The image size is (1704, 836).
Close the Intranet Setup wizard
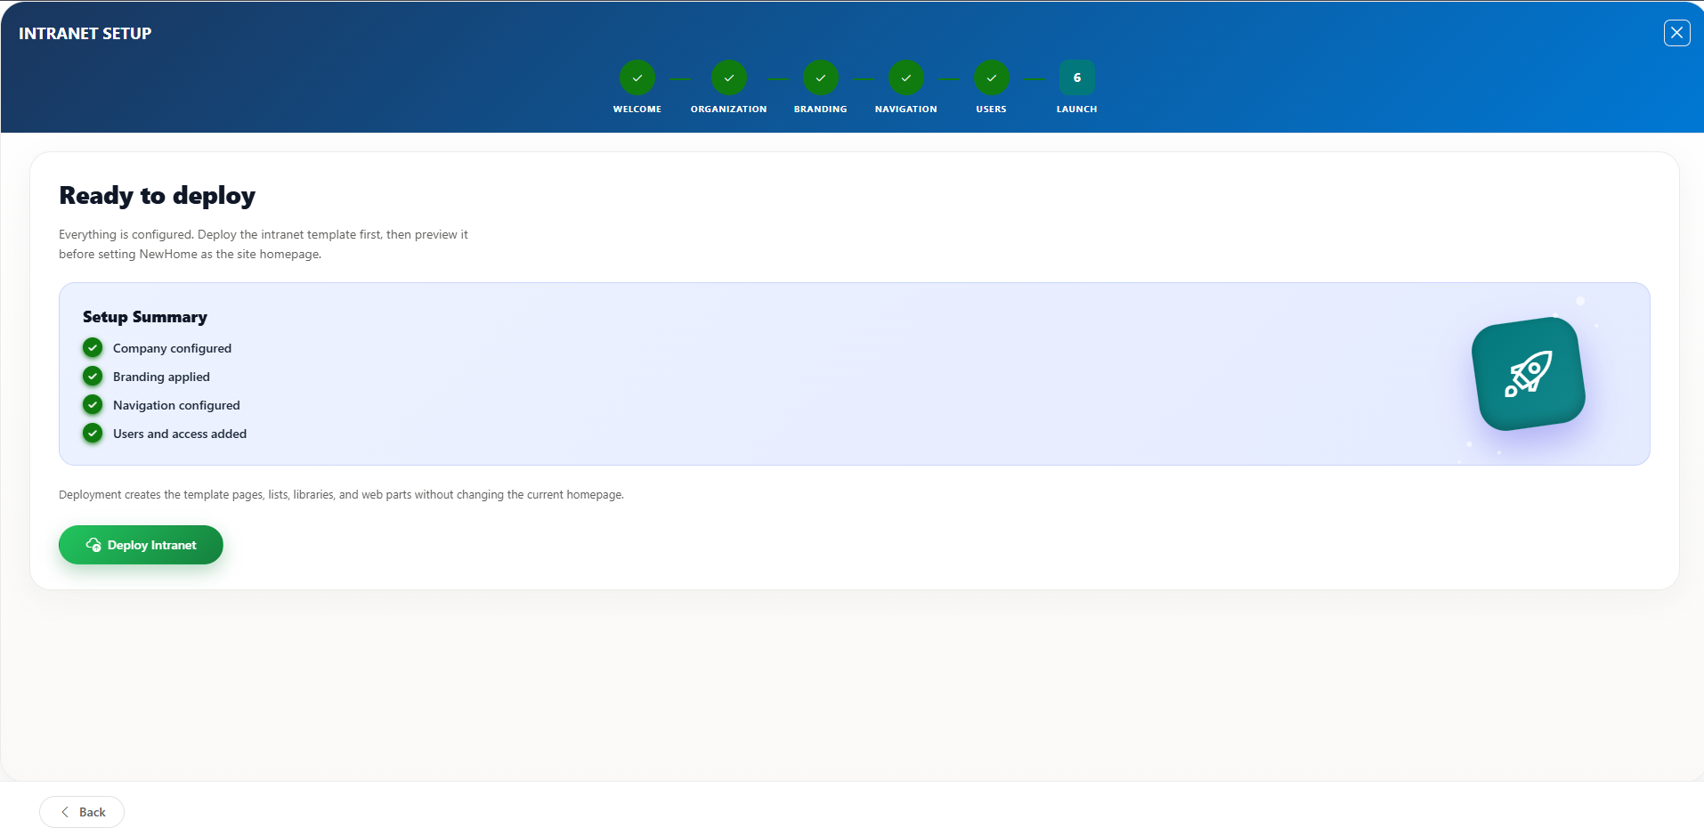(1677, 33)
